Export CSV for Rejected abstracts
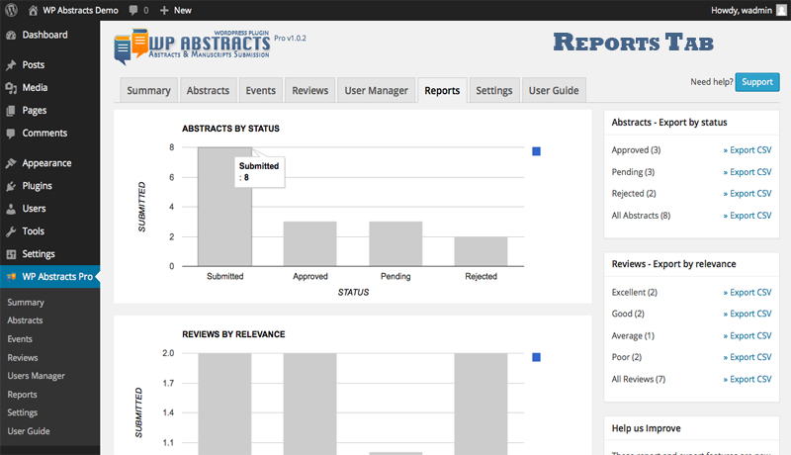Viewport: 791px width, 455px height. pyautogui.click(x=747, y=194)
